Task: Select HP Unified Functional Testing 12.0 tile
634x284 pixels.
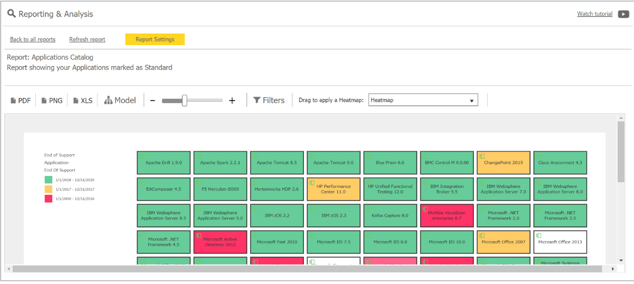Action: 390,188
